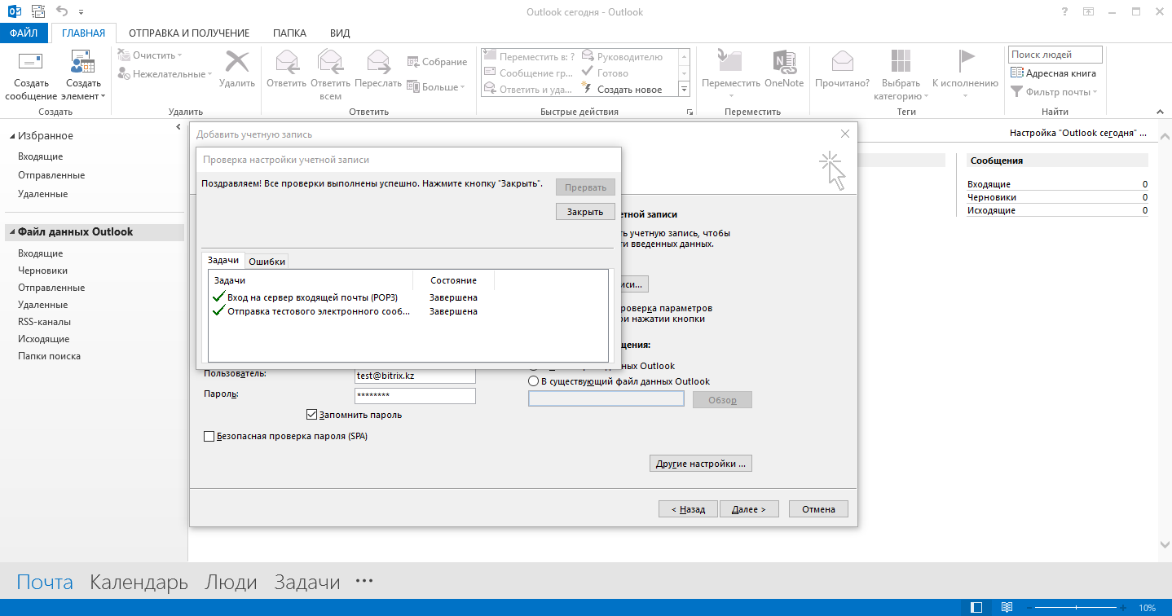Open the RSS-каналы folder
This screenshot has height=616, width=1172.
(x=44, y=322)
